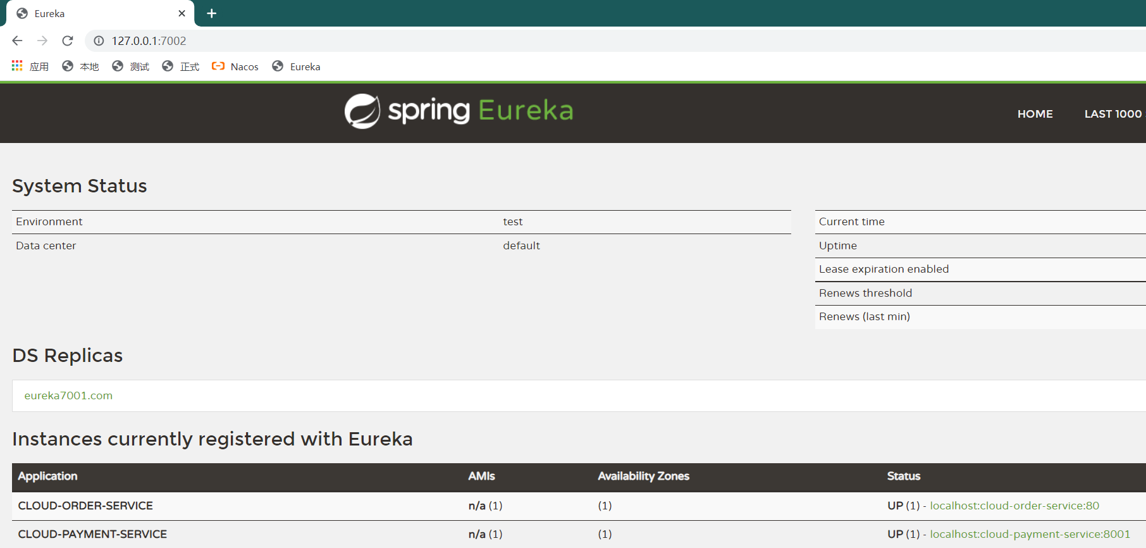Select UP (1) status for CLOUD-ORDER-SERVICE

[903, 506]
